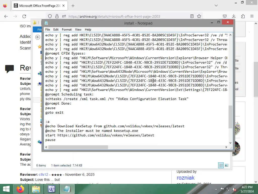Open uploader rozniak profile link

(185, 178)
